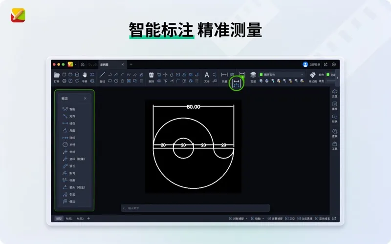391x244 pixels.
Task: Open the 形状 shapes sidebar panel
Action: click(x=335, y=119)
